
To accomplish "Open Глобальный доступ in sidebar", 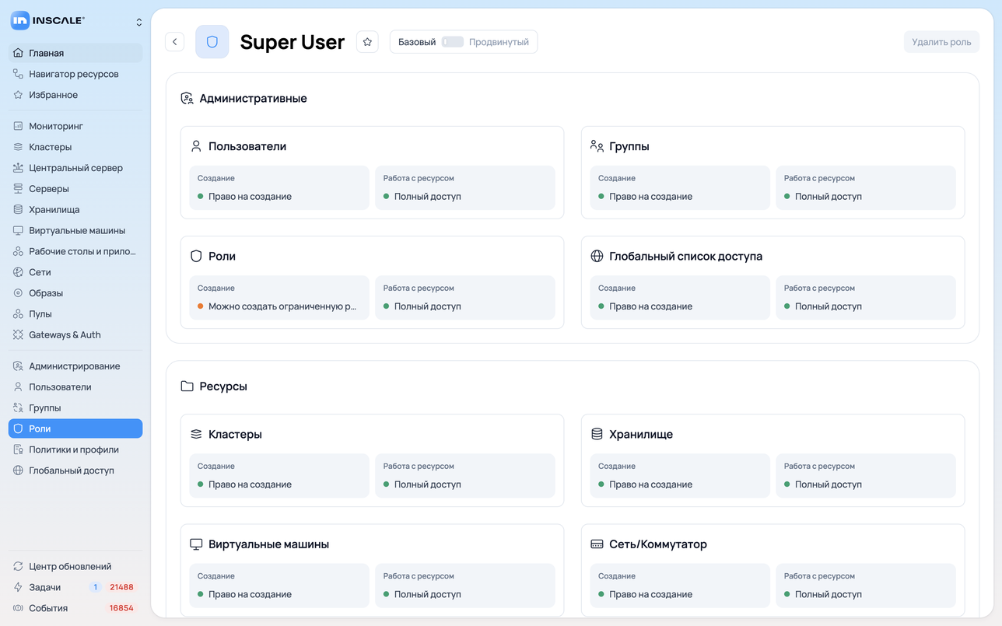I will (x=75, y=470).
